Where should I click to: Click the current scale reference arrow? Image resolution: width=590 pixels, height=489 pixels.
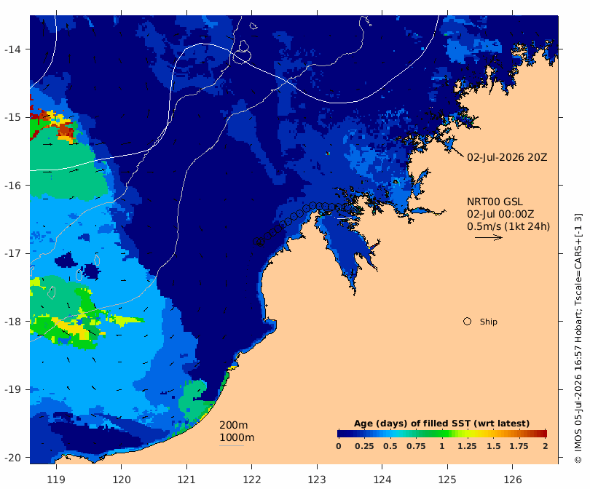click(489, 237)
